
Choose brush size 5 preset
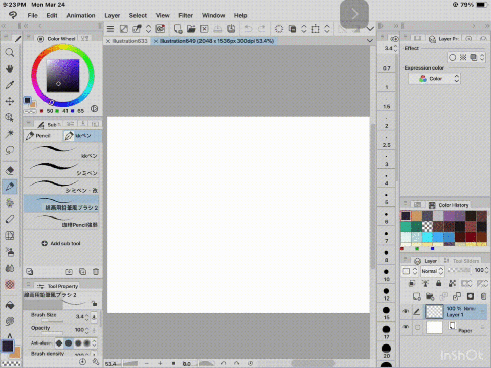387,199
